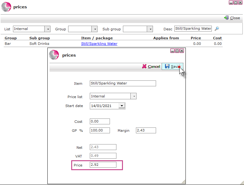The height and width of the screenshot is (185, 244).
Task: Click the floppy disk Save icon
Action: click(x=167, y=66)
